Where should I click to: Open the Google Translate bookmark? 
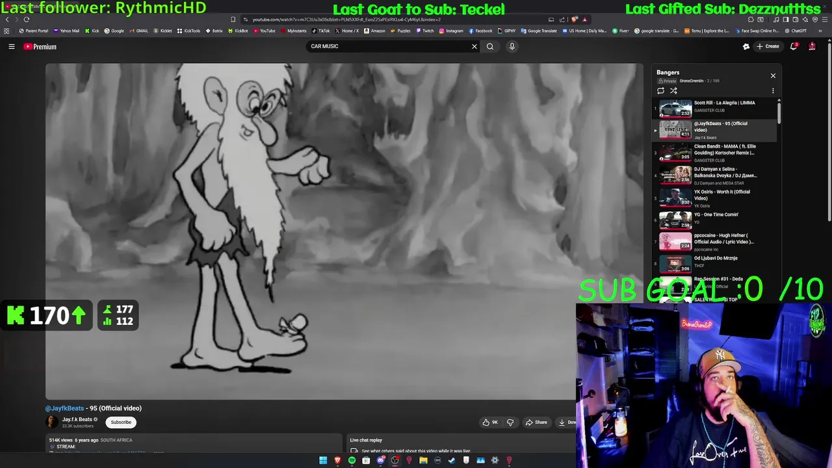(539, 31)
